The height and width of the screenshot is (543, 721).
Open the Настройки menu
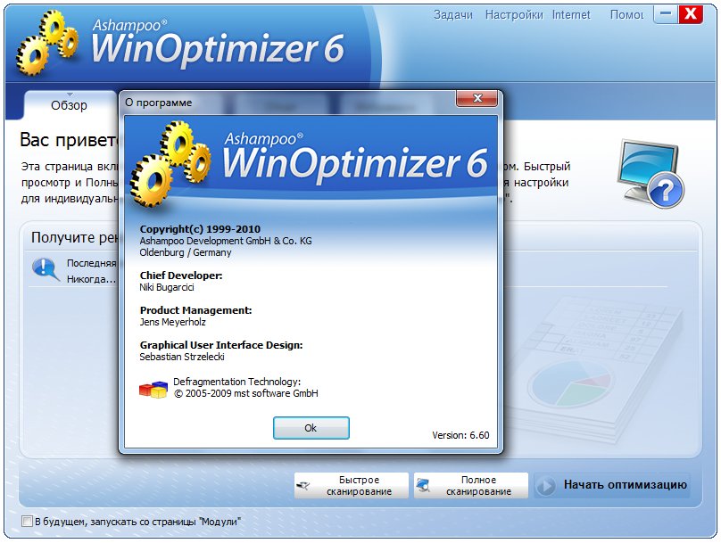[514, 15]
